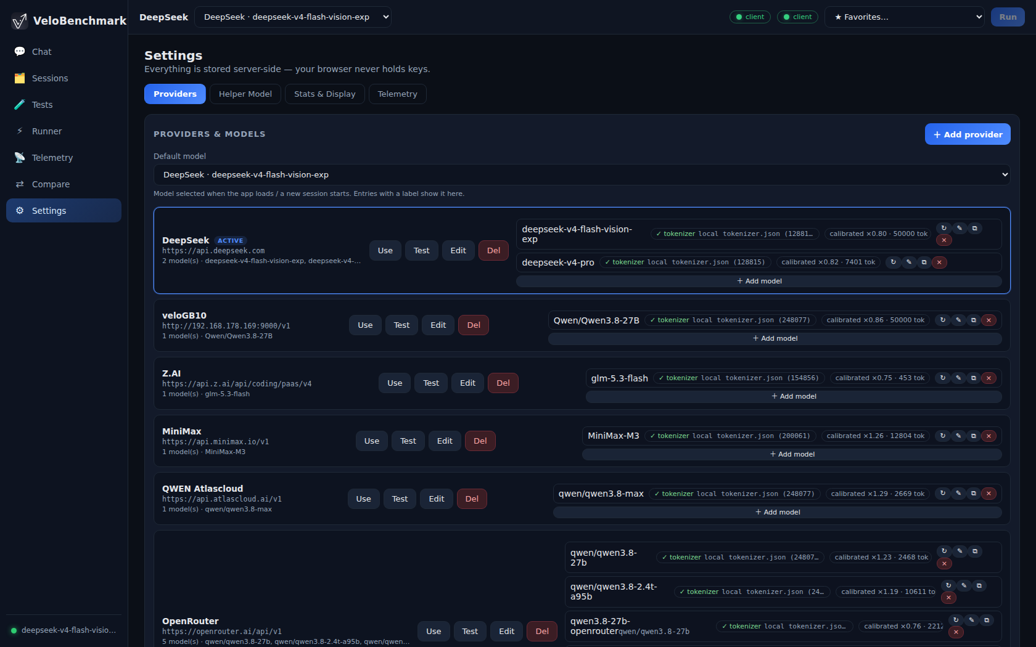This screenshot has width=1036, height=647.
Task: Copy the deepseek-v4-pro model entry
Action: pyautogui.click(x=924, y=262)
